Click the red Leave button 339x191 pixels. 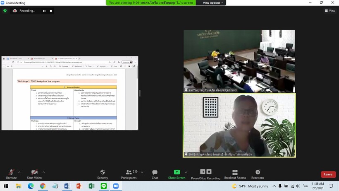tap(328, 174)
